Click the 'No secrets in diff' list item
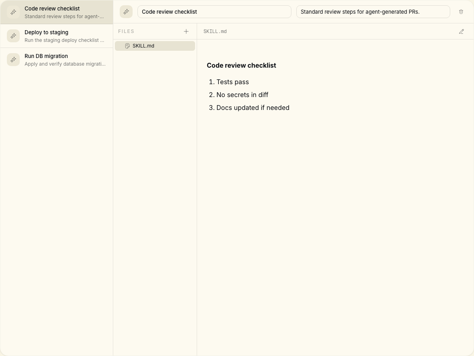This screenshot has height=356, width=474. pyautogui.click(x=242, y=95)
